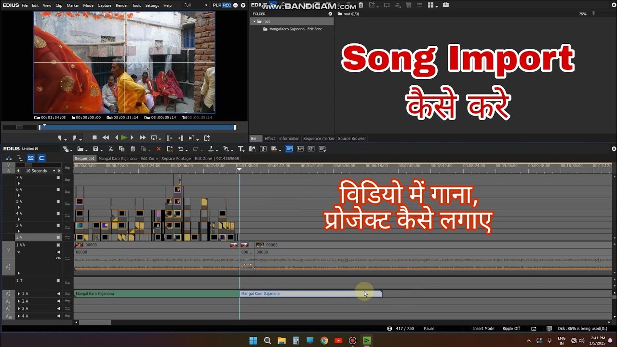Open the File menu
Screen dimensions: 617x347
pyautogui.click(x=25, y=5)
